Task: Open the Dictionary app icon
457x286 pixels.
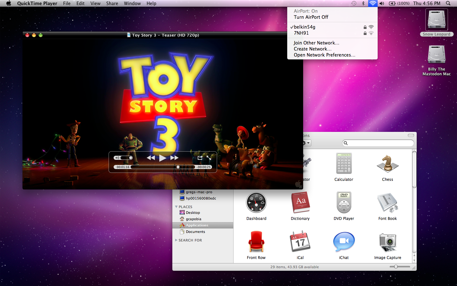Action: click(x=300, y=202)
